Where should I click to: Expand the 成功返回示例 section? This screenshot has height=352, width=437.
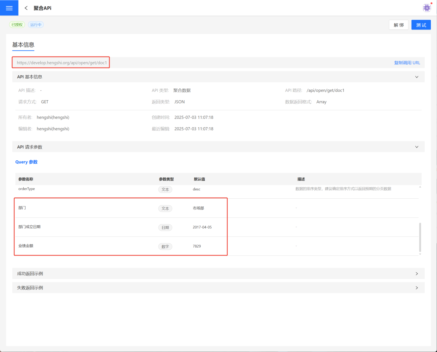coord(416,274)
